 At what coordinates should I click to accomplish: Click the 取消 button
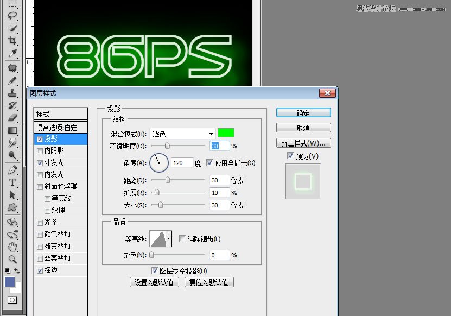pos(303,128)
